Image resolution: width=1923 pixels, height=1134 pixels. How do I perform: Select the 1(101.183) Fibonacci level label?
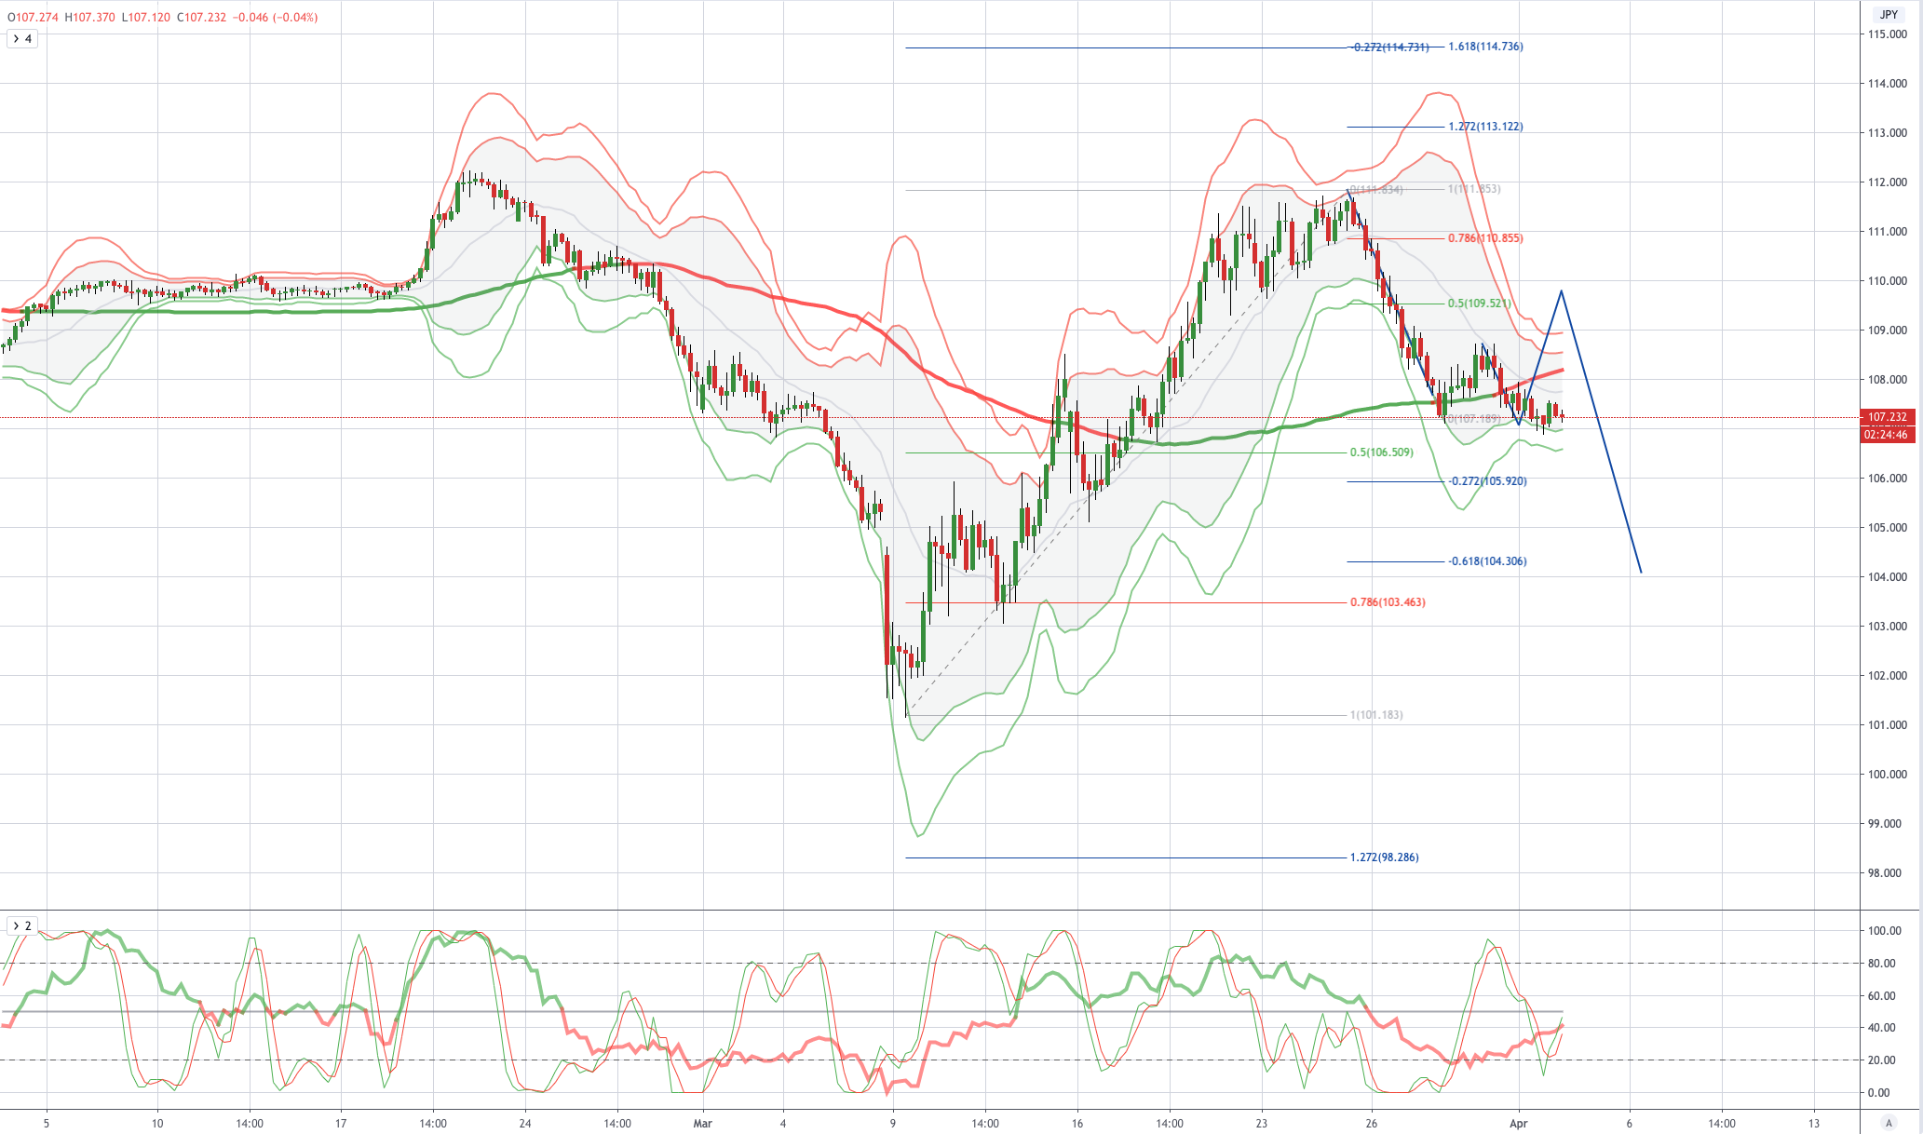pos(1376,715)
